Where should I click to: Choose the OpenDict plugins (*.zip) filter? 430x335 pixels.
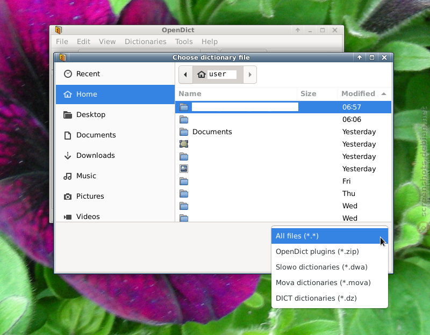[x=329, y=251]
